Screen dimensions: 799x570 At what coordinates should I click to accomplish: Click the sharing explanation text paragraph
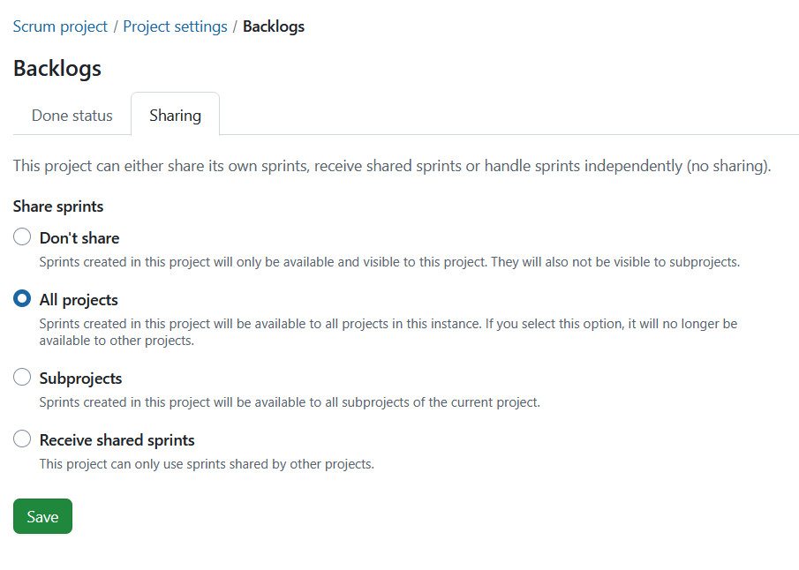tap(392, 165)
